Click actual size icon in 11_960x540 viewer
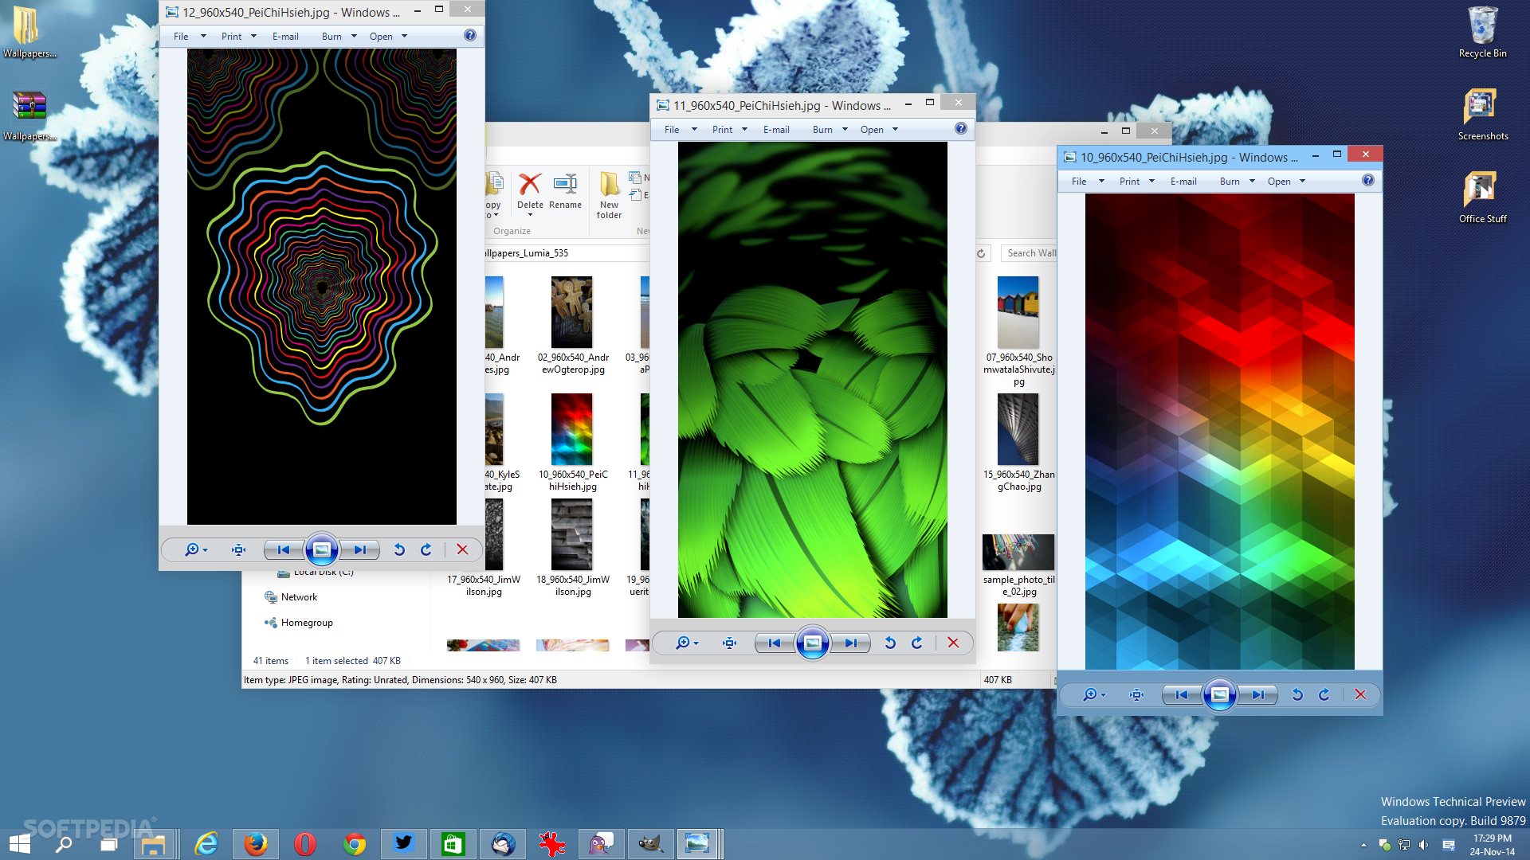 [729, 643]
